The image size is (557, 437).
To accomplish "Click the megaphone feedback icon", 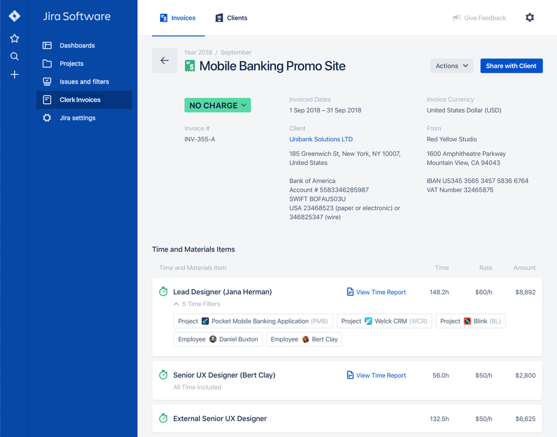I will coord(457,18).
